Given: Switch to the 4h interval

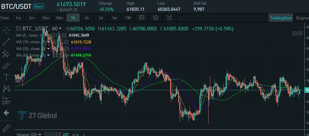Looking at the screenshot, I should [x=87, y=18].
